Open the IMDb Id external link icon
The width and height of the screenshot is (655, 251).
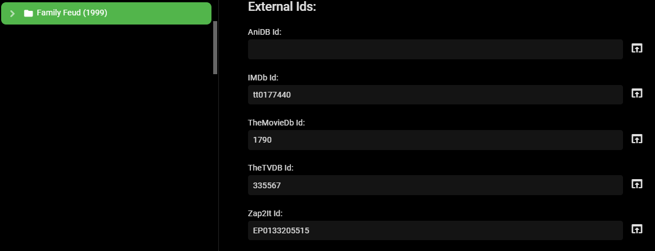tap(637, 93)
